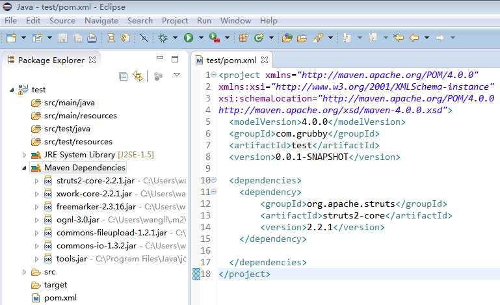The height and width of the screenshot is (305, 500).
Task: Click the Last Edit Location icon
Action: tap(399, 38)
